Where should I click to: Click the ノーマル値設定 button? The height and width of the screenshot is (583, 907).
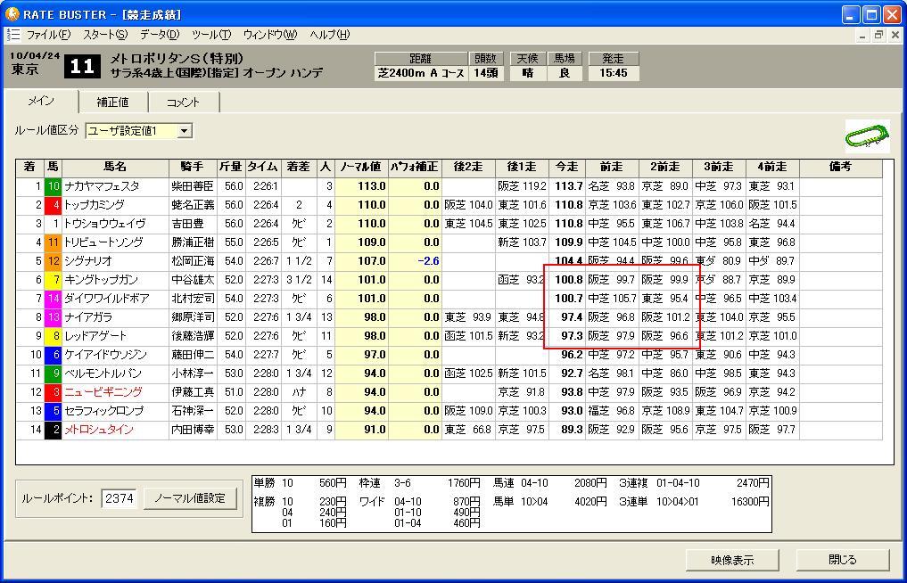point(190,498)
